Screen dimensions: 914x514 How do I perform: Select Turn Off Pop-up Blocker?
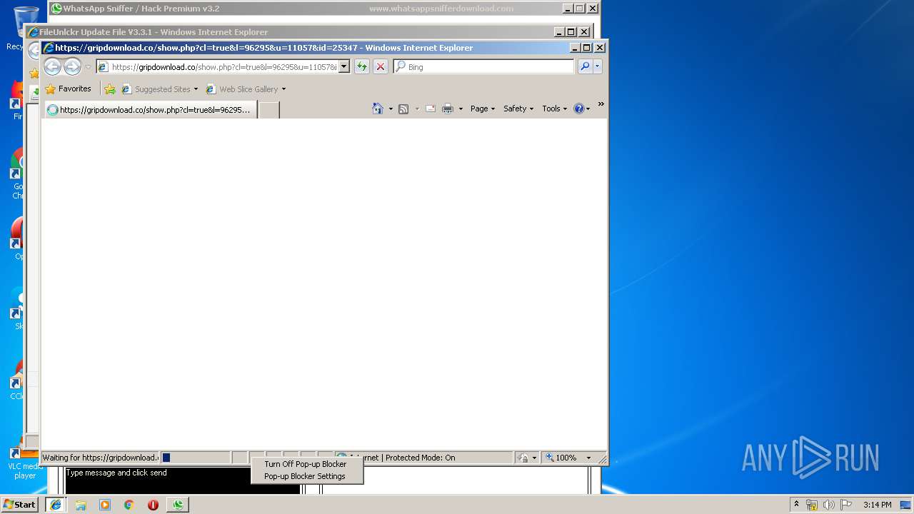coord(306,464)
